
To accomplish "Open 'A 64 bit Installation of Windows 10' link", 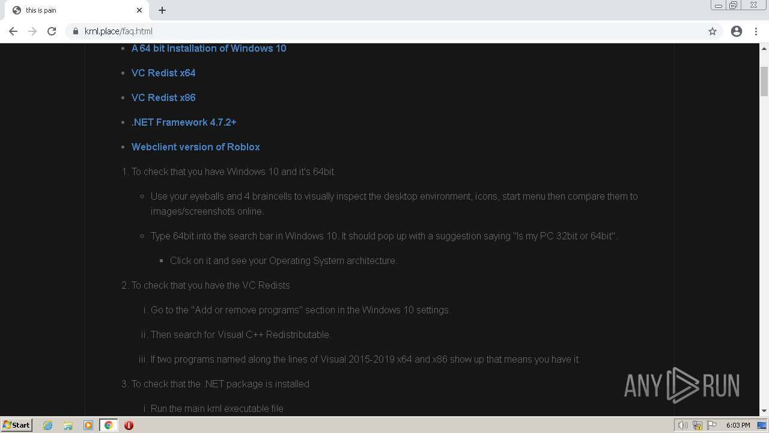I will point(209,48).
